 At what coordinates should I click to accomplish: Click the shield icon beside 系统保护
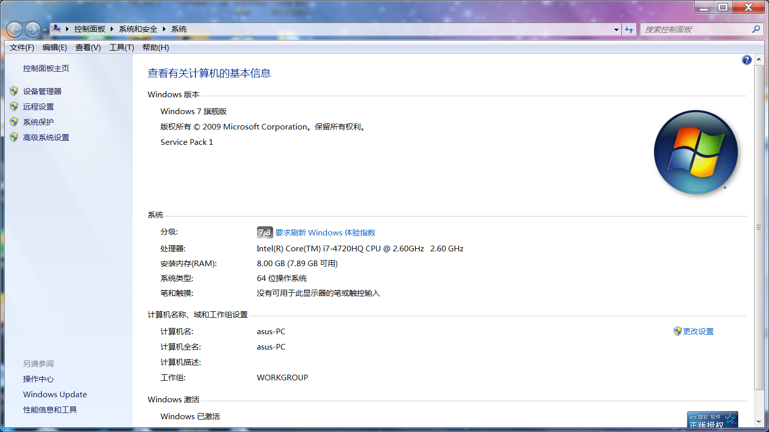click(x=14, y=122)
